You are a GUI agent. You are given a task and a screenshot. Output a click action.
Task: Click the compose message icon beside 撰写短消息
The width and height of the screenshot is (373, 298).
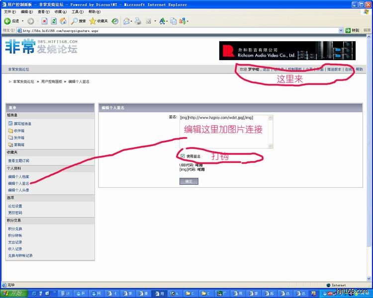[x=10, y=124]
